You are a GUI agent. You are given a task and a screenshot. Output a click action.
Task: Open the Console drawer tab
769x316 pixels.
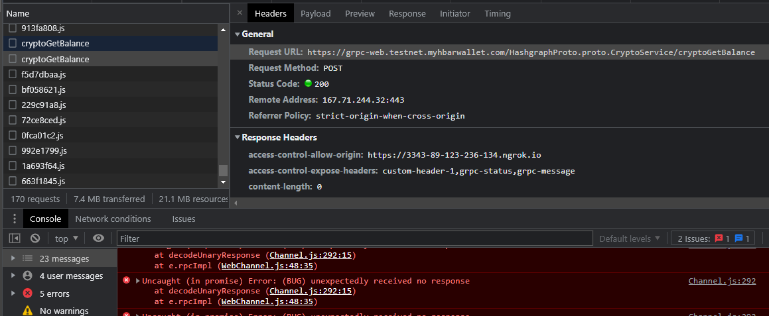click(x=46, y=219)
